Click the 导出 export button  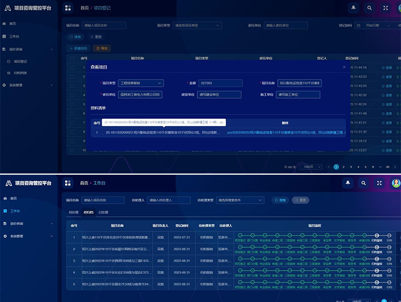[102, 49]
